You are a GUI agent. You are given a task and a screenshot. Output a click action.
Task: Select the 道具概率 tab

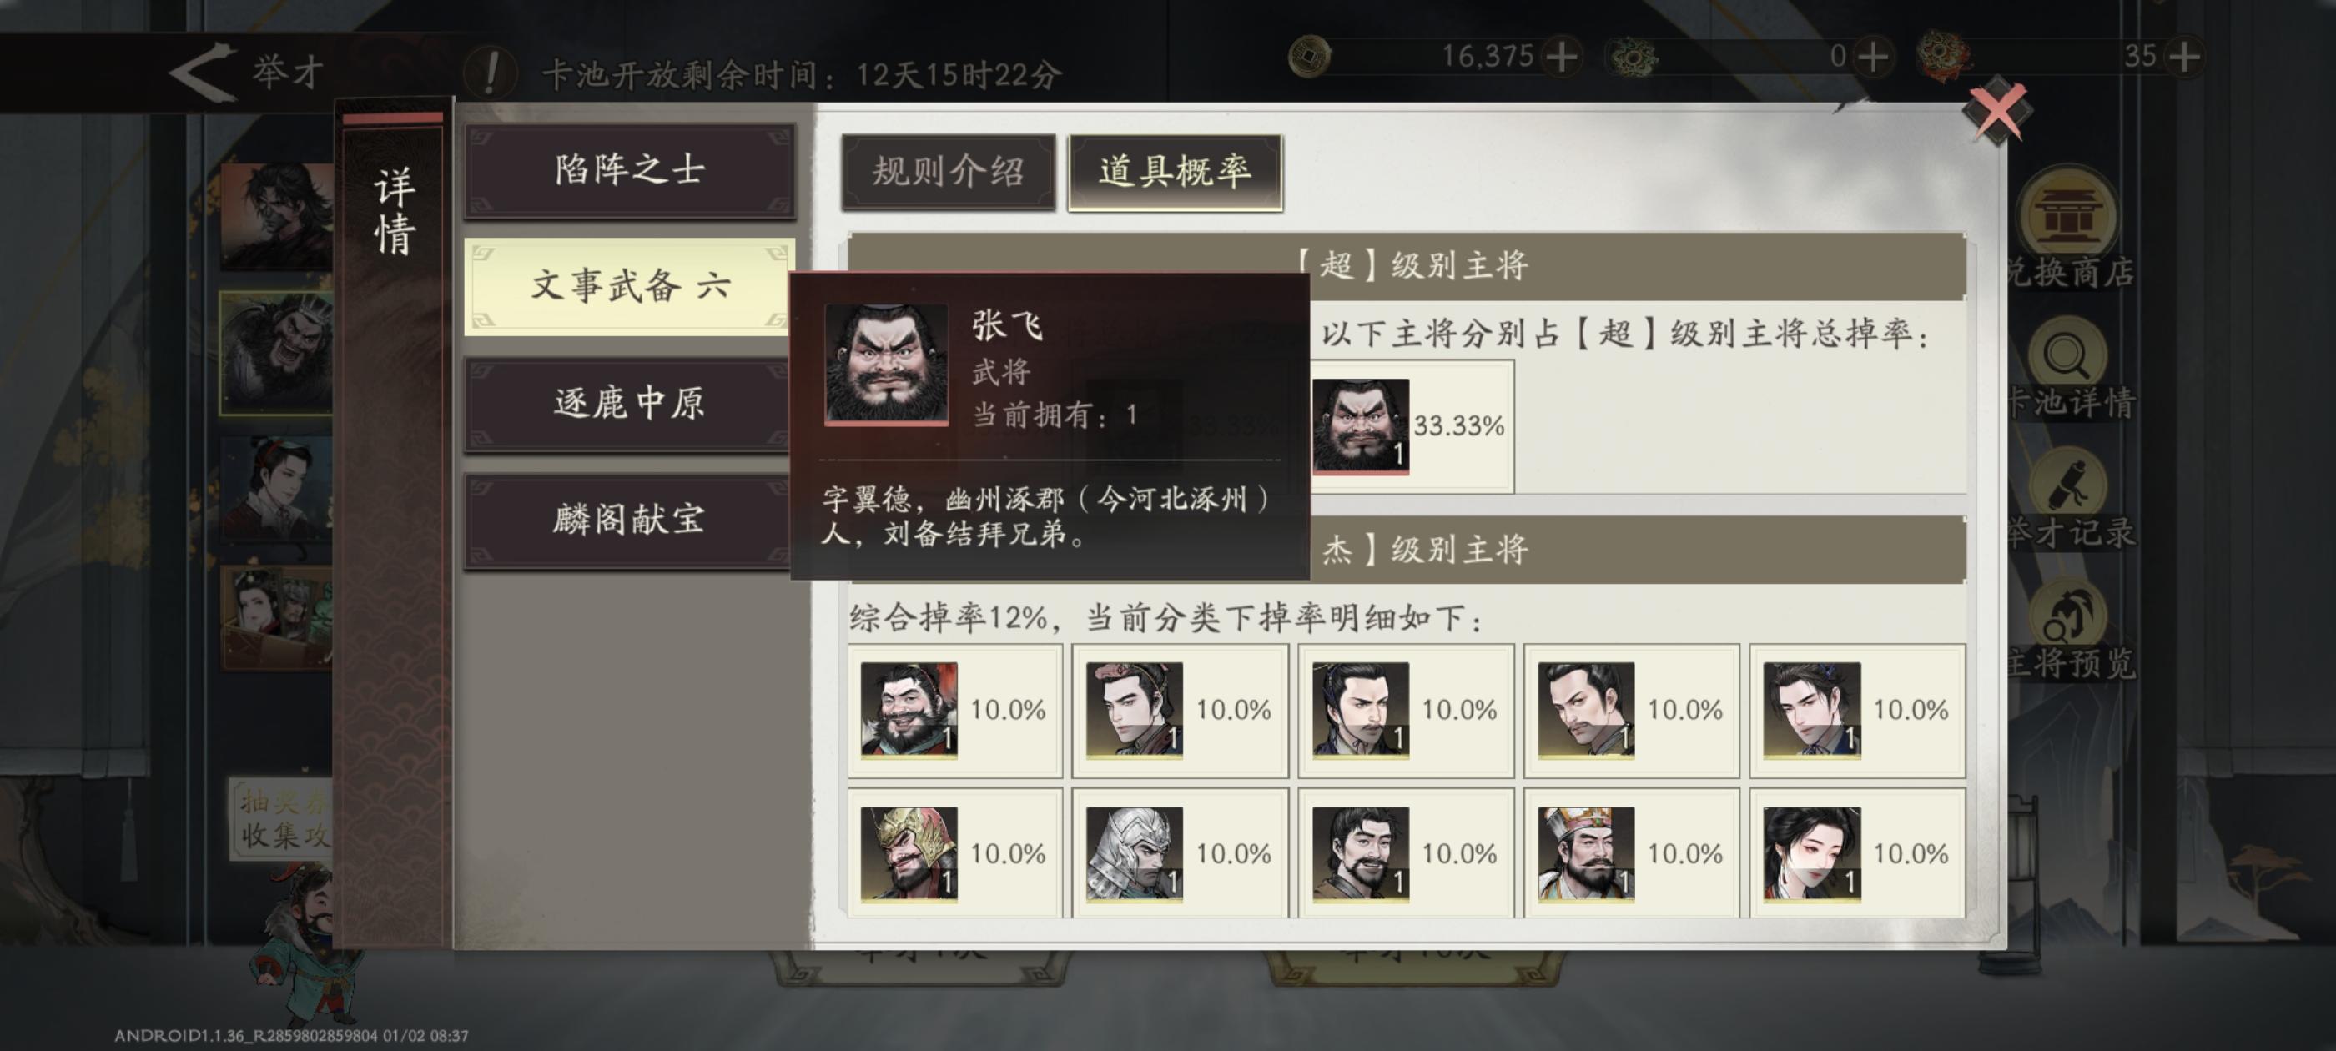[x=1176, y=171]
